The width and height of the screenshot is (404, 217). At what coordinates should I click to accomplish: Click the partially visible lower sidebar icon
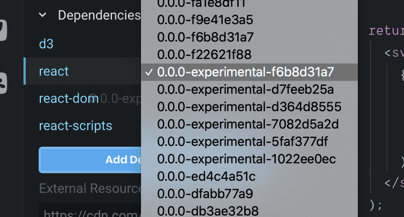(x=3, y=82)
